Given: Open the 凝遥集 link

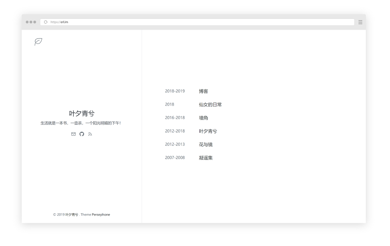Looking at the screenshot, I should [x=206, y=158].
